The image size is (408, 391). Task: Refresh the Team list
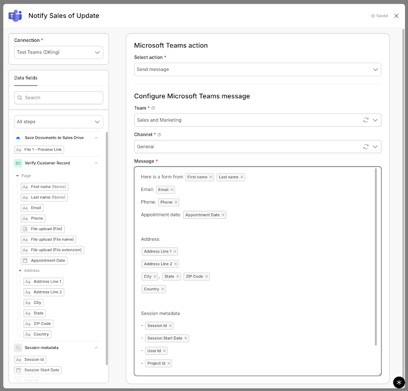(366, 120)
